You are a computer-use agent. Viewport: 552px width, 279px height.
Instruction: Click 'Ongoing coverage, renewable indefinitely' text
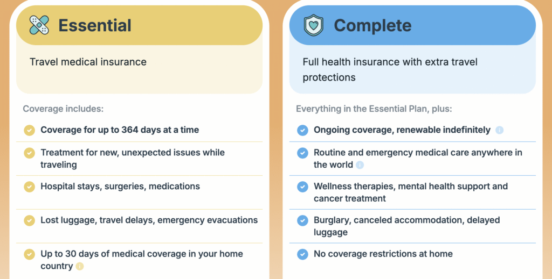tap(402, 130)
